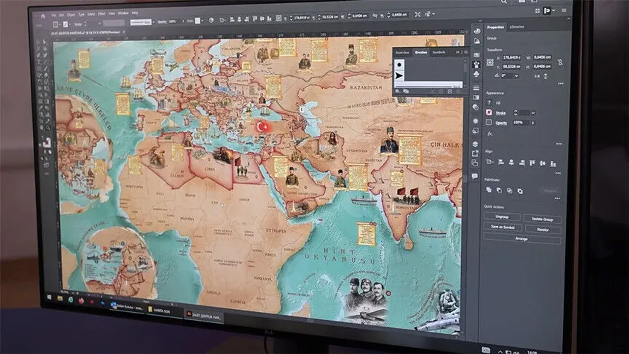Image resolution: width=629 pixels, height=354 pixels.
Task: Click the Recolor quick action button
Action: 543,229
